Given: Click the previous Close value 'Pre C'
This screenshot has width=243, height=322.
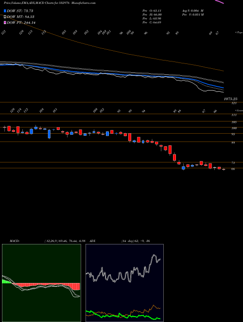Looking at the screenshot, I should (152, 22).
